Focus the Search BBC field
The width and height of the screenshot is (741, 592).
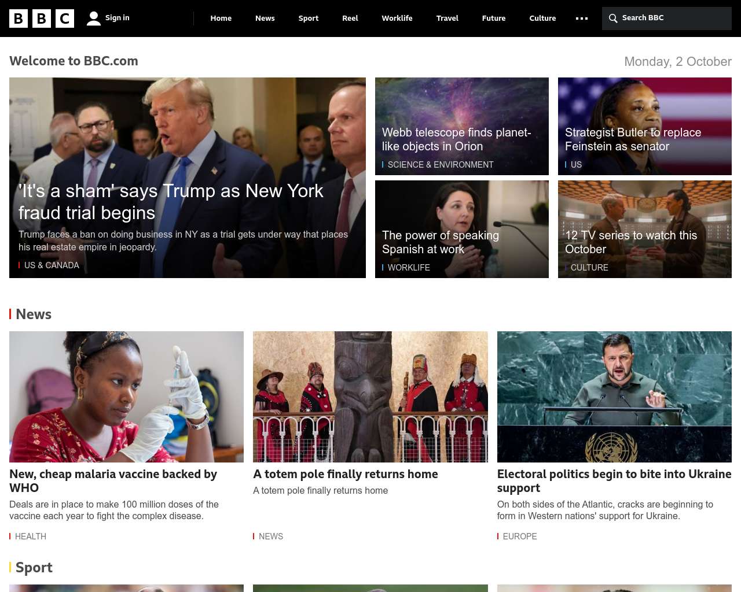pyautogui.click(x=667, y=18)
